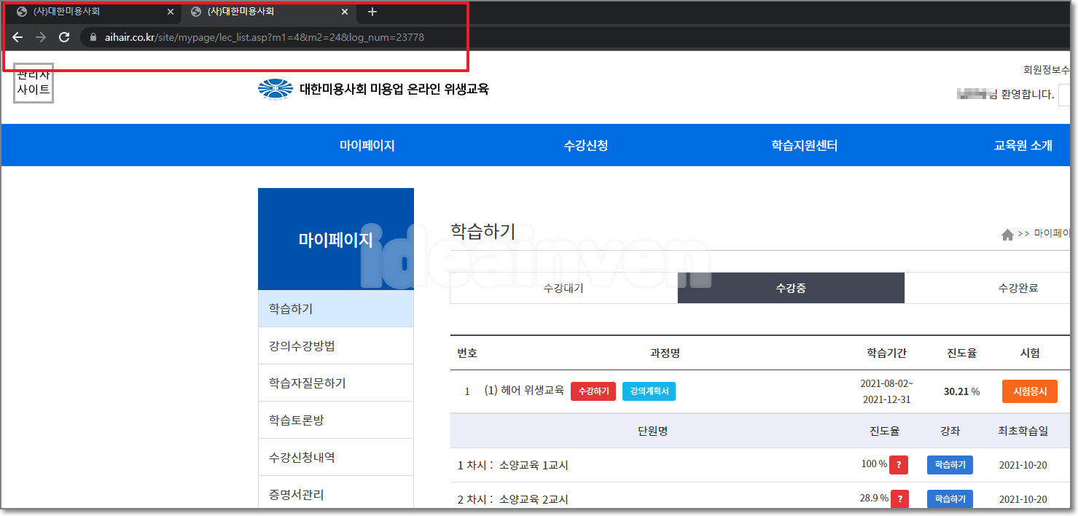Viewport: 1078px width, 516px height.
Task: Open a new browser tab with the plus icon
Action: point(372,12)
